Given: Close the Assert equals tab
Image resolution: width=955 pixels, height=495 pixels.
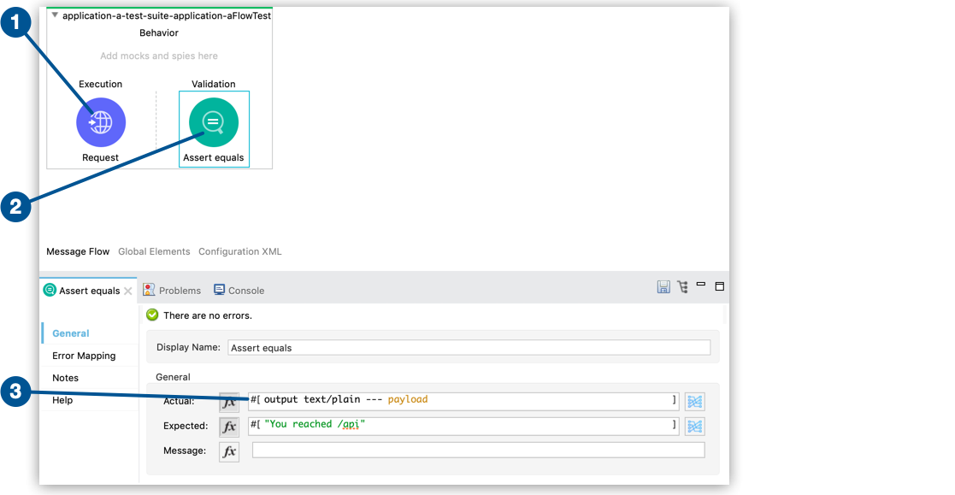Looking at the screenshot, I should coord(128,291).
